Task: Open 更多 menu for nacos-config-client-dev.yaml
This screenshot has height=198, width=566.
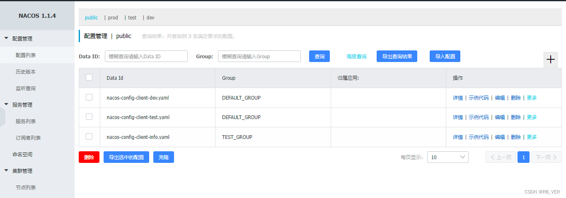Action: (532, 98)
